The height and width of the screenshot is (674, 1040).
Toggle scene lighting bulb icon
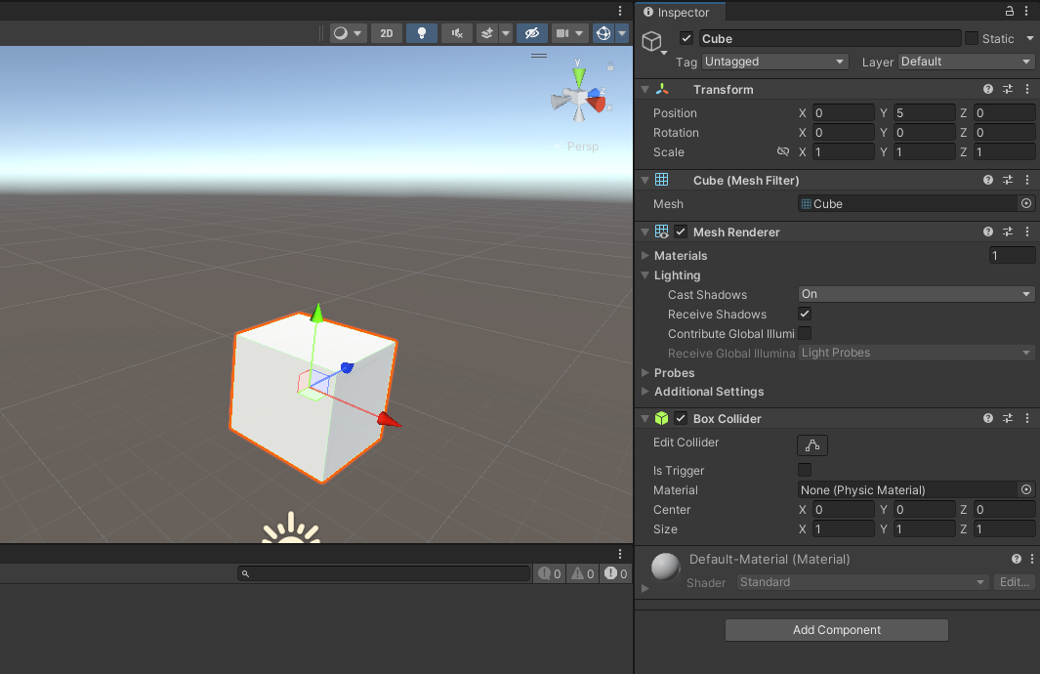click(421, 33)
